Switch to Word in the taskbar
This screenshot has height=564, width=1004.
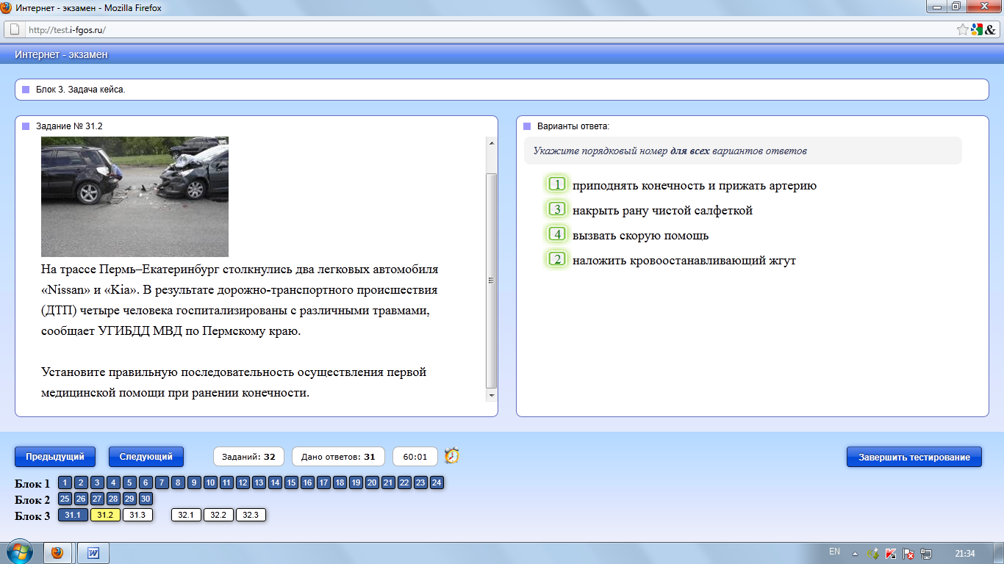tap(93, 552)
